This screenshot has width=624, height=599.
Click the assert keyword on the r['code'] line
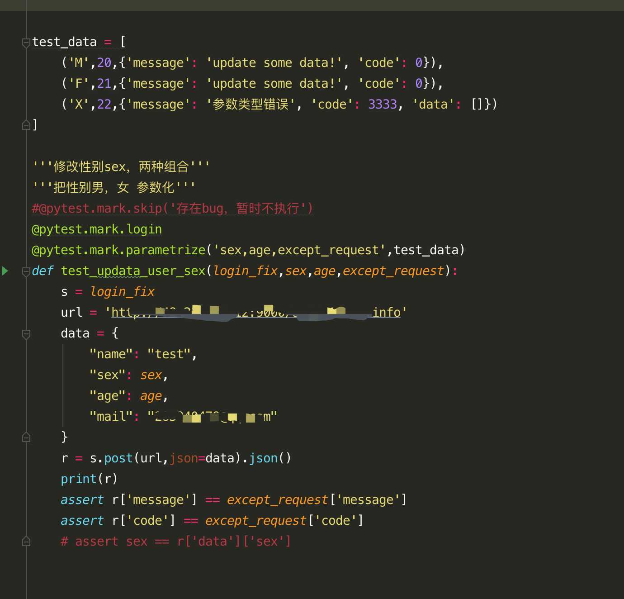82,521
